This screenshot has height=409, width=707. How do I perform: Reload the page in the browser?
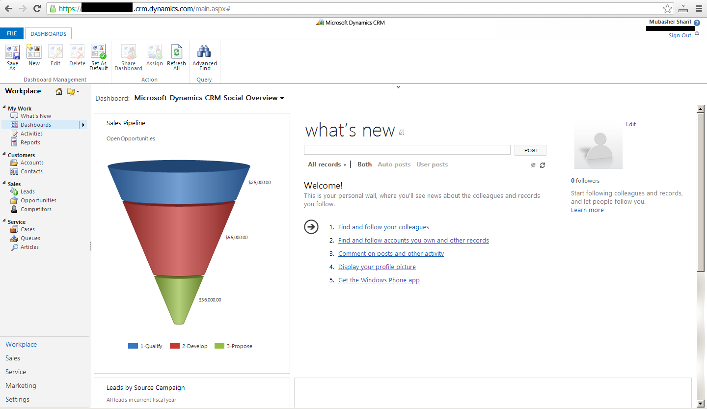tap(37, 8)
